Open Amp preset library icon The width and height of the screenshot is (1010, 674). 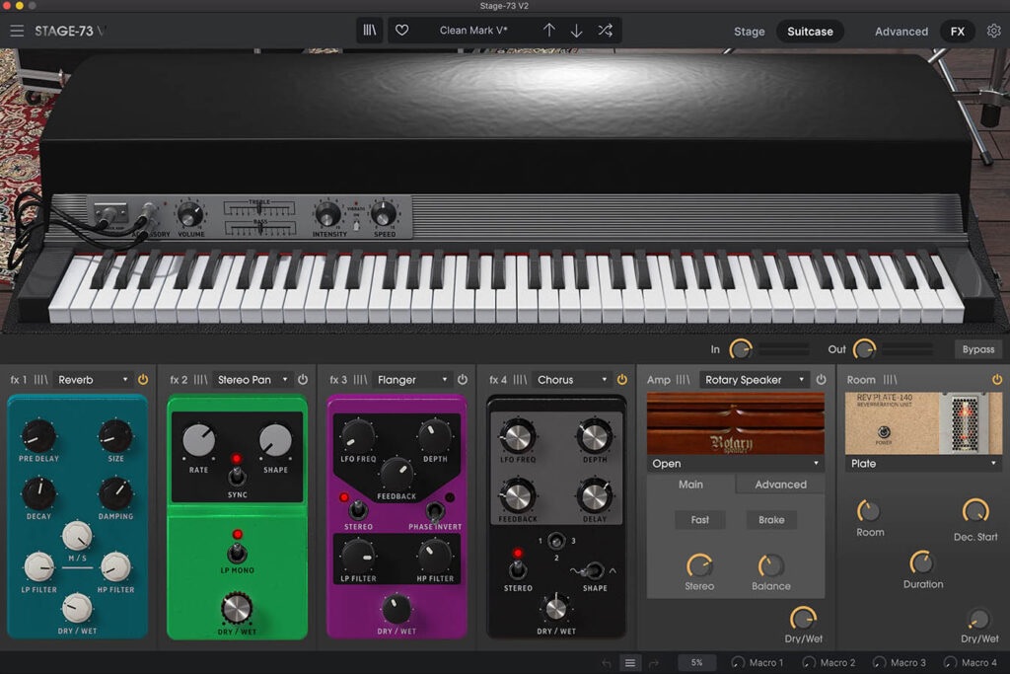(x=683, y=380)
